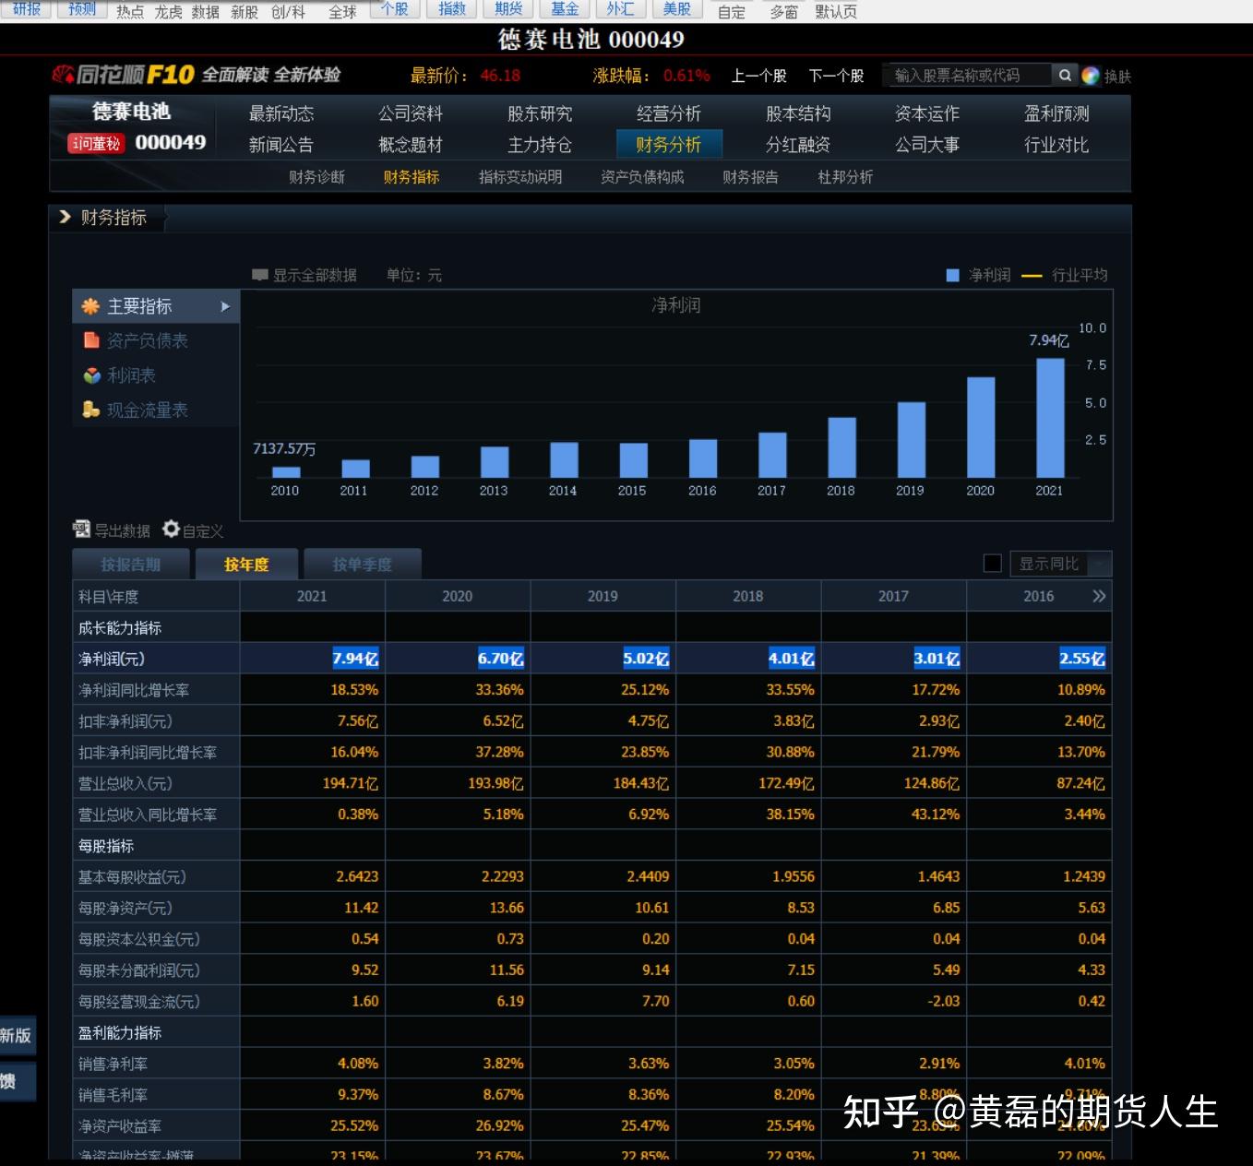1253x1166 pixels.
Task: Click the 预测 top toolbar button
Action: [82, 9]
